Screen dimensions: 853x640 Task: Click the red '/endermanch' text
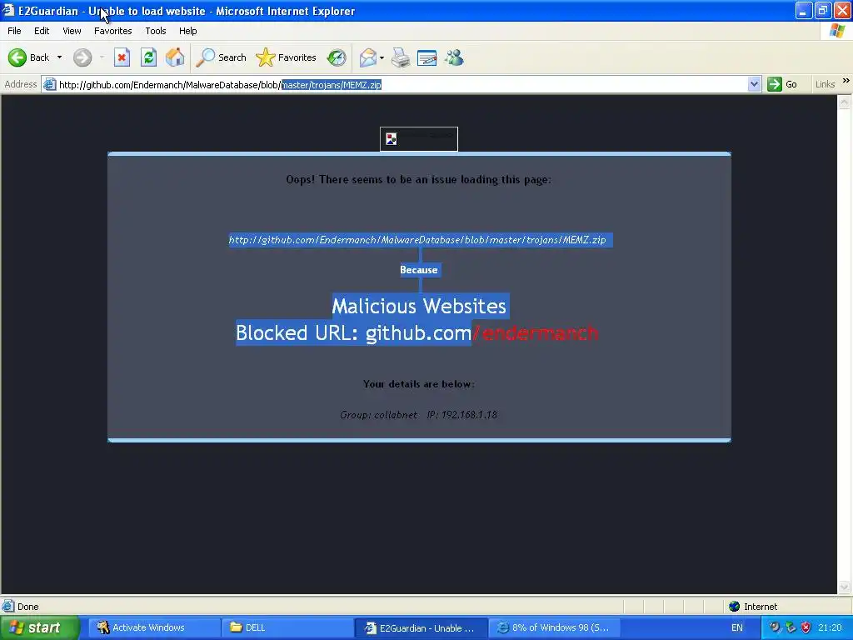pyautogui.click(x=536, y=333)
